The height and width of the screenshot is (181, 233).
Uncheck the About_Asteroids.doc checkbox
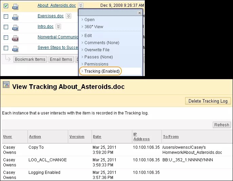[x=6, y=6]
